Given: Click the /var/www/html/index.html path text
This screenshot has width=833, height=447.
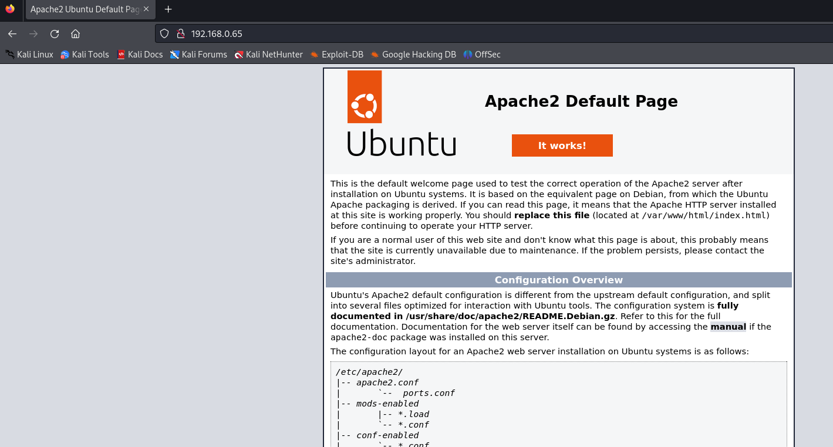Looking at the screenshot, I should (704, 215).
